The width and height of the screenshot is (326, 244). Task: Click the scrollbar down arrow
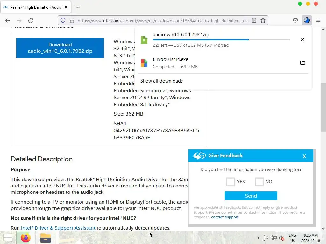tap(323, 229)
